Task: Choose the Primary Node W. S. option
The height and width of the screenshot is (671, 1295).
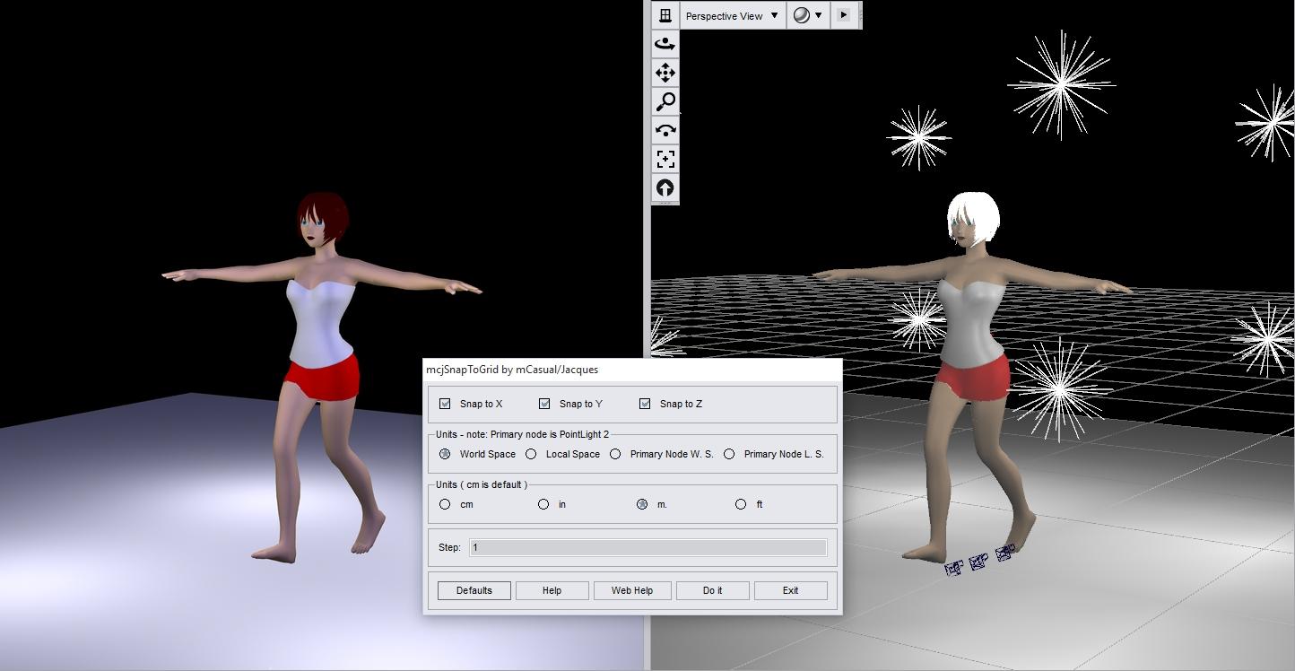Action: pyautogui.click(x=615, y=454)
